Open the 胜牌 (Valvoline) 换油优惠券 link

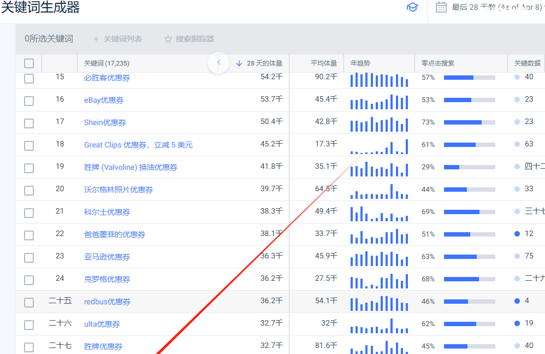coord(131,167)
